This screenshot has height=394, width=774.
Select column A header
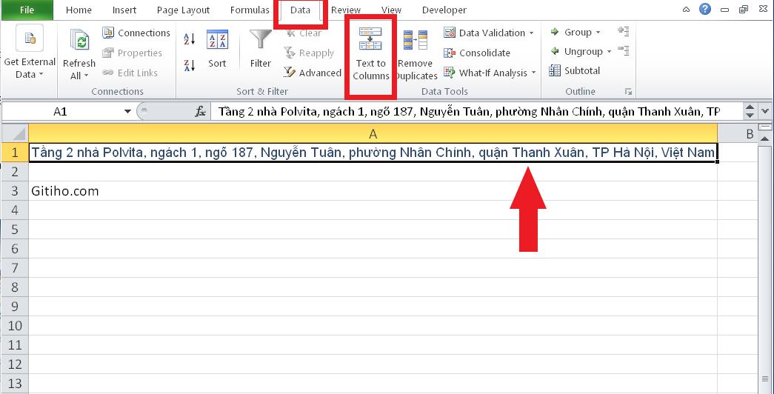[373, 134]
